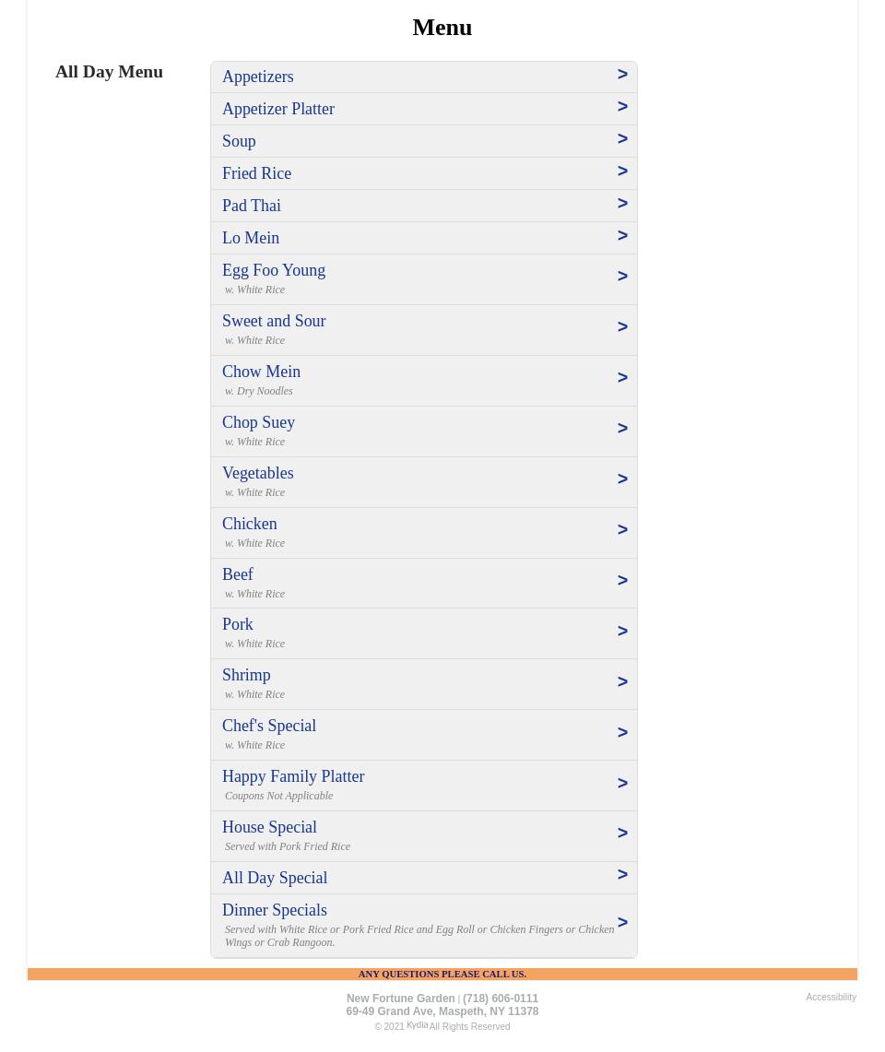
Task: Open the Happy Family Platter section
Action: 622,785
